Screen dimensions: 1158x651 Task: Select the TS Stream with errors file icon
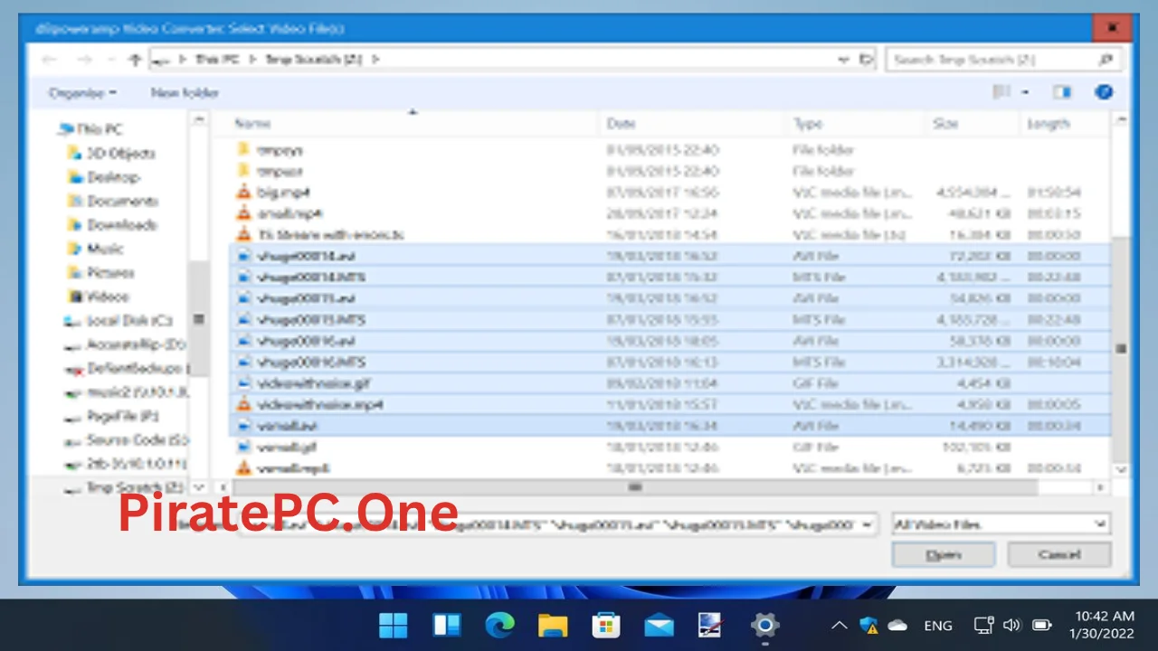(x=242, y=235)
